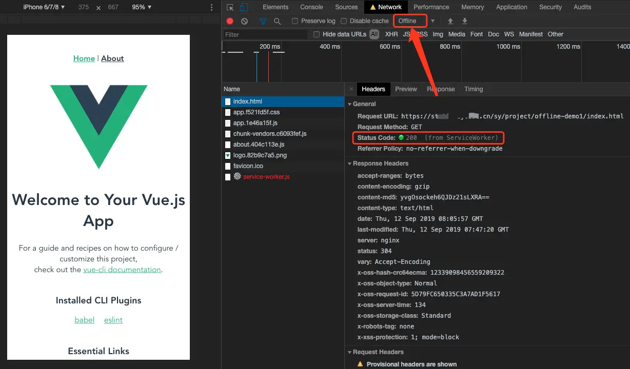The image size is (630, 369).
Task: Filter requests by Other type
Action: 556,34
